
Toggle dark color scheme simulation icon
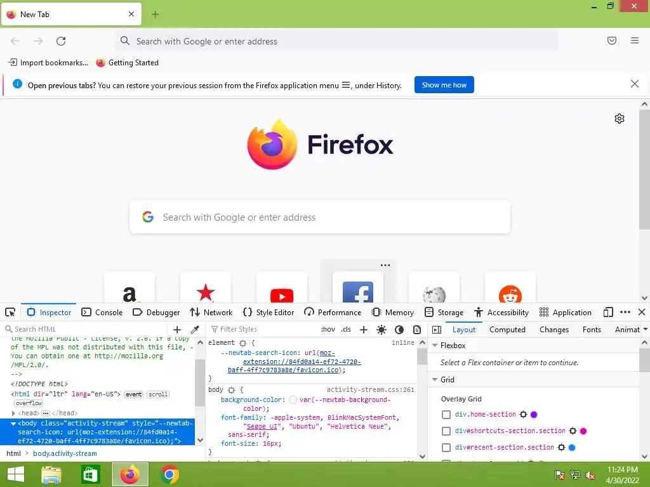399,329
